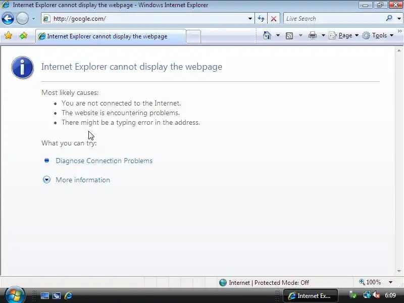The image size is (404, 303).
Task: Click the 'typing error in the address' line
Action: coord(131,122)
